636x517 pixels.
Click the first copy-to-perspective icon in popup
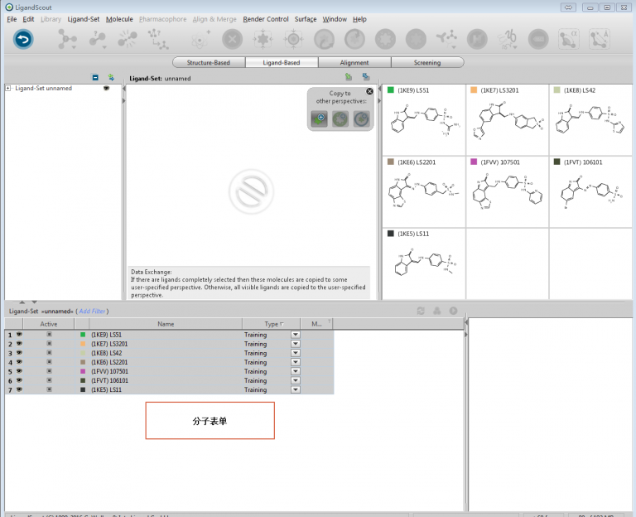(319, 118)
